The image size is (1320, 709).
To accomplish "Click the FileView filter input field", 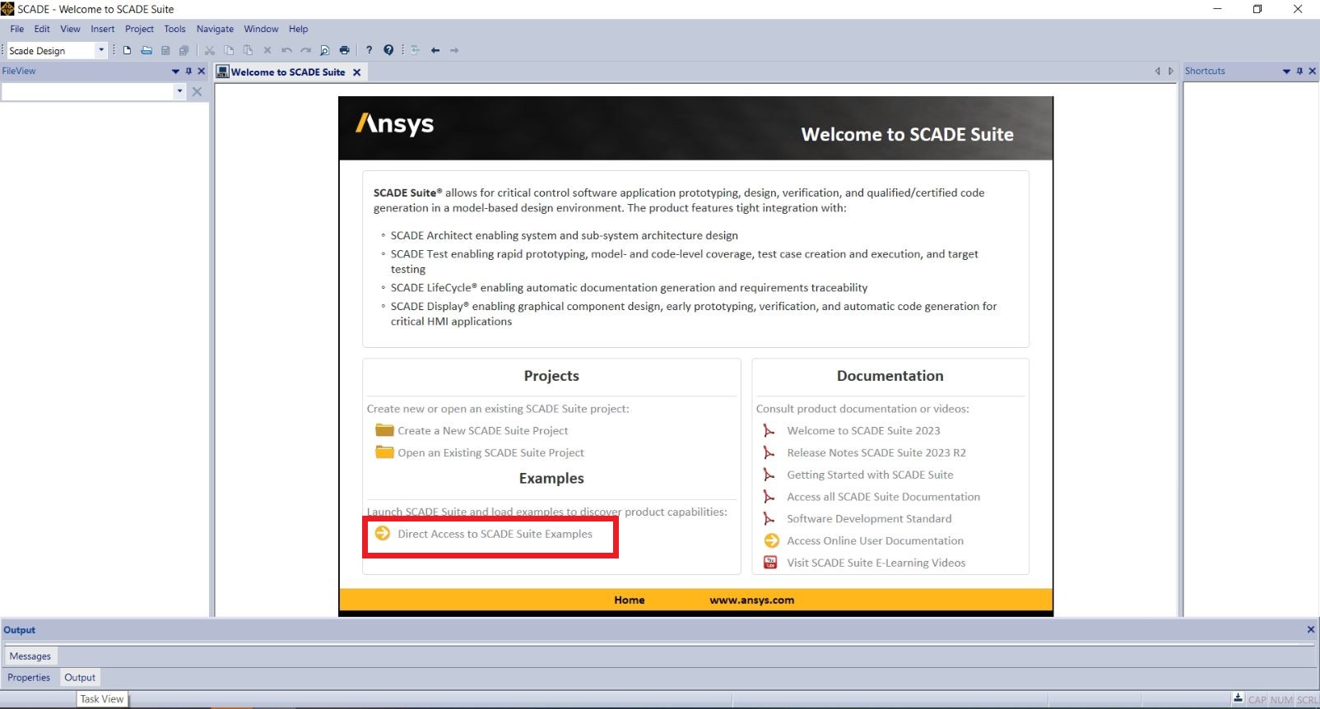I will click(x=87, y=92).
